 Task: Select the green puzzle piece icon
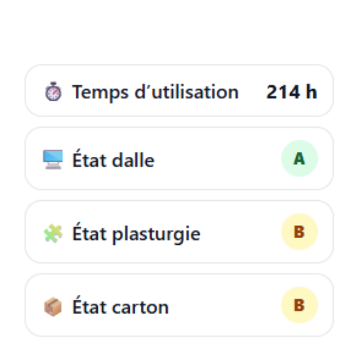53,234
